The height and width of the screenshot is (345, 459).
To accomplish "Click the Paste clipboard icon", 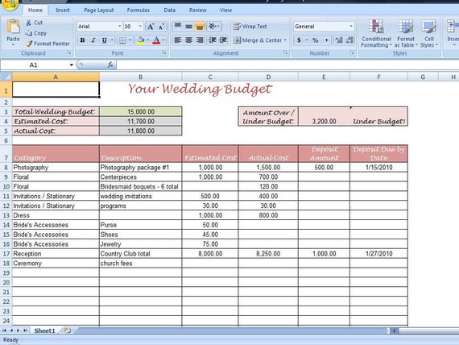I will pyautogui.click(x=13, y=27).
